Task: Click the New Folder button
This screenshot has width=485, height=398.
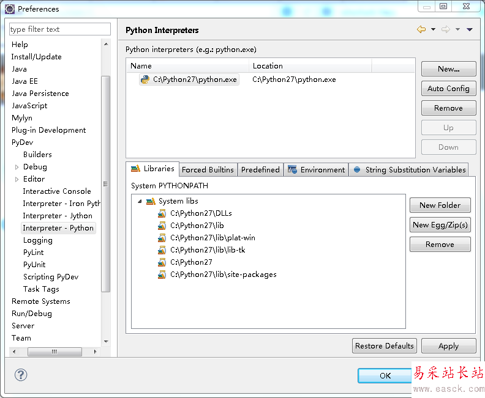Action: [440, 205]
